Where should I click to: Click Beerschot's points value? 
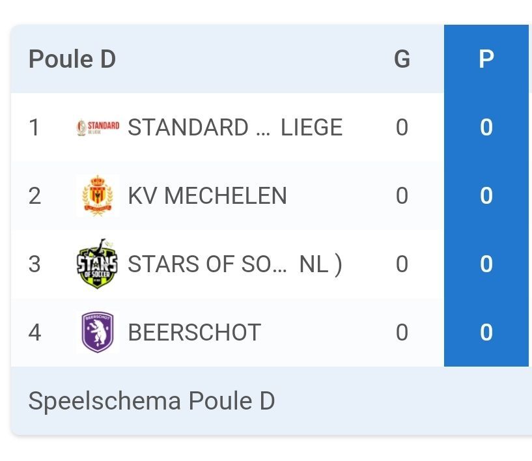pos(486,332)
